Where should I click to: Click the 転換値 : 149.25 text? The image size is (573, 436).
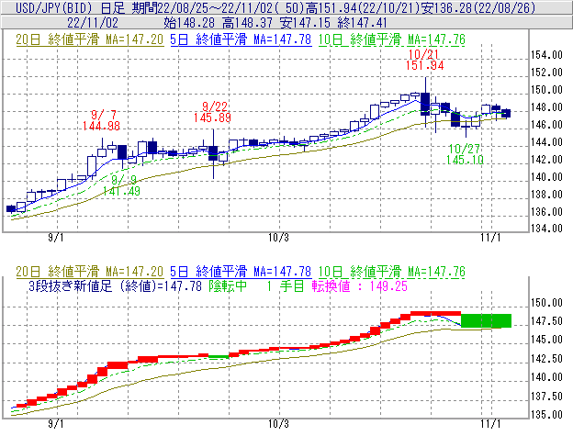click(x=360, y=285)
